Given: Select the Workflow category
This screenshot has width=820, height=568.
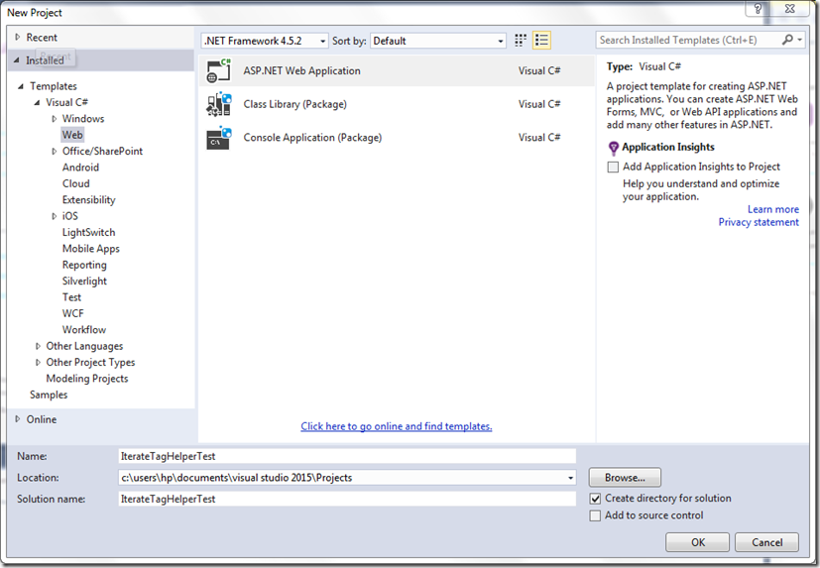Looking at the screenshot, I should point(83,330).
